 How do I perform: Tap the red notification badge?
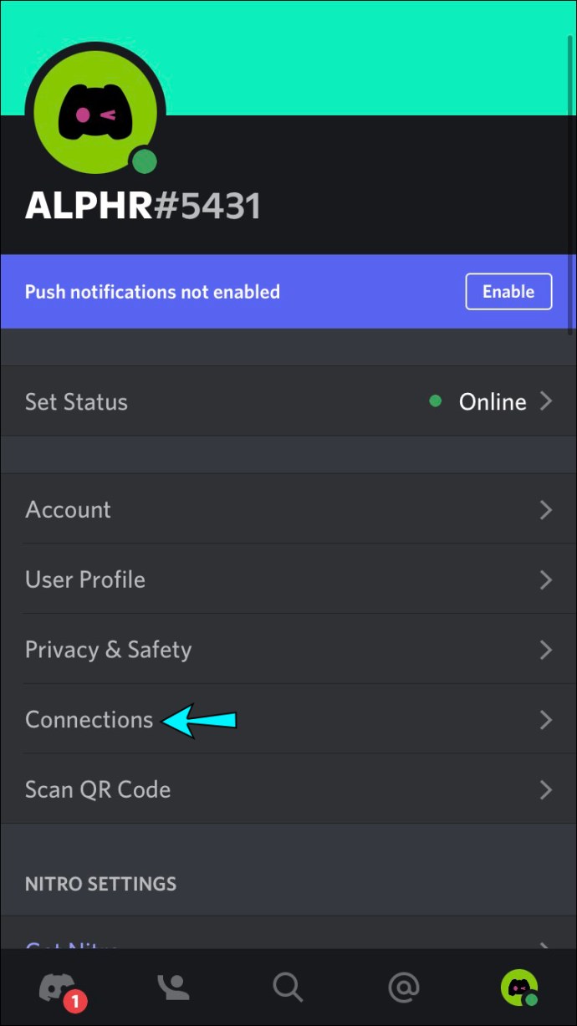tap(75, 1000)
